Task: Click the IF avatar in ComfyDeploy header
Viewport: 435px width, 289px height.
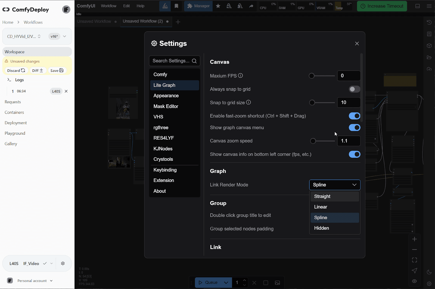Action: [x=66, y=10]
